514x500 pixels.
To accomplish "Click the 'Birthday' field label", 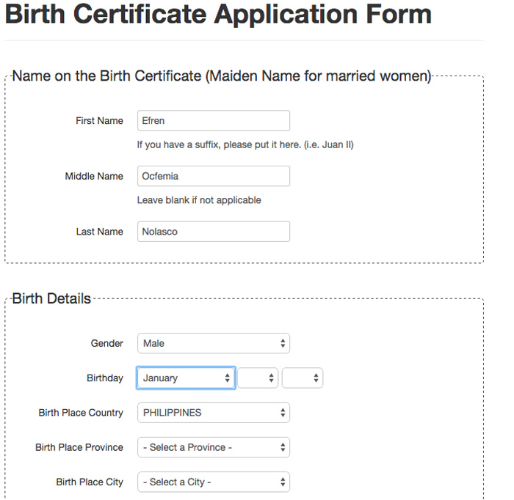I will tap(104, 378).
